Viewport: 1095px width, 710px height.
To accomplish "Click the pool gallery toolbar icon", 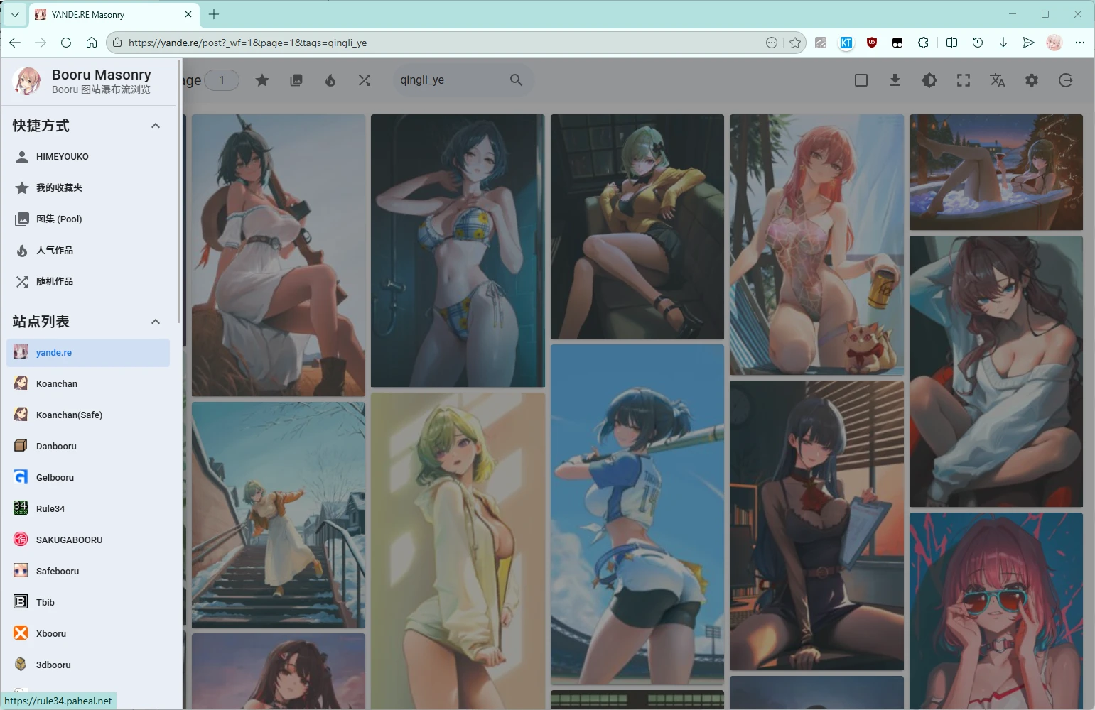I will tap(296, 80).
